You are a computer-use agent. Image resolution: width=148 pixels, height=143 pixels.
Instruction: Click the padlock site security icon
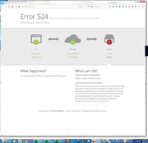pyautogui.click(x=19, y=7)
